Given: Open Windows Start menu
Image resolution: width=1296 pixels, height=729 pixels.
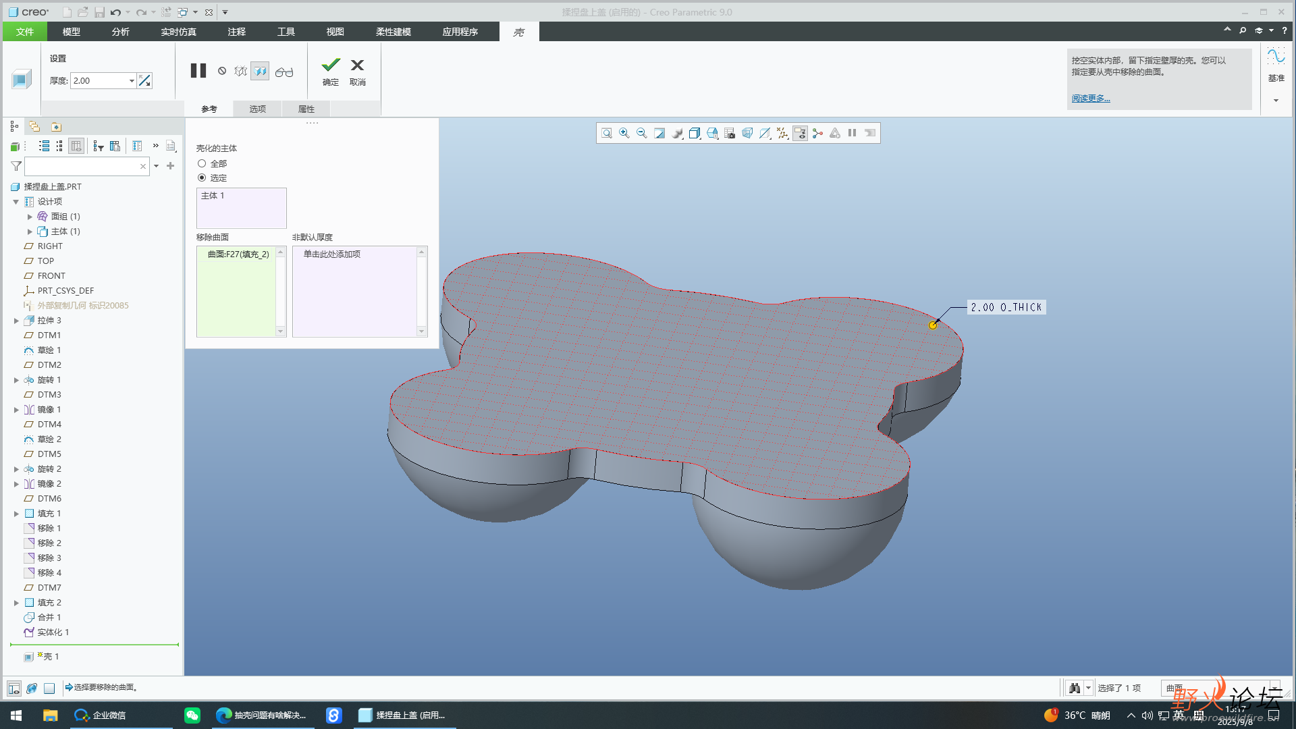Looking at the screenshot, I should 16,715.
